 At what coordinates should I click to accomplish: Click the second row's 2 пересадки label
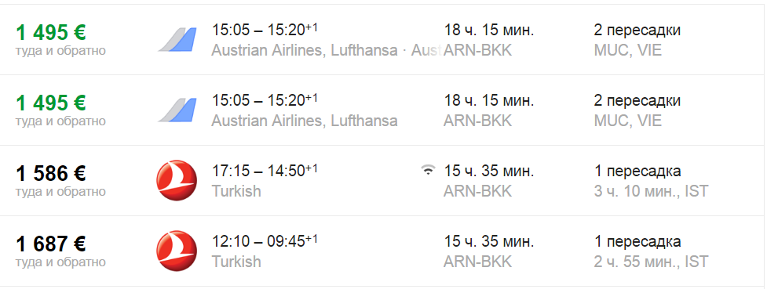point(637,100)
